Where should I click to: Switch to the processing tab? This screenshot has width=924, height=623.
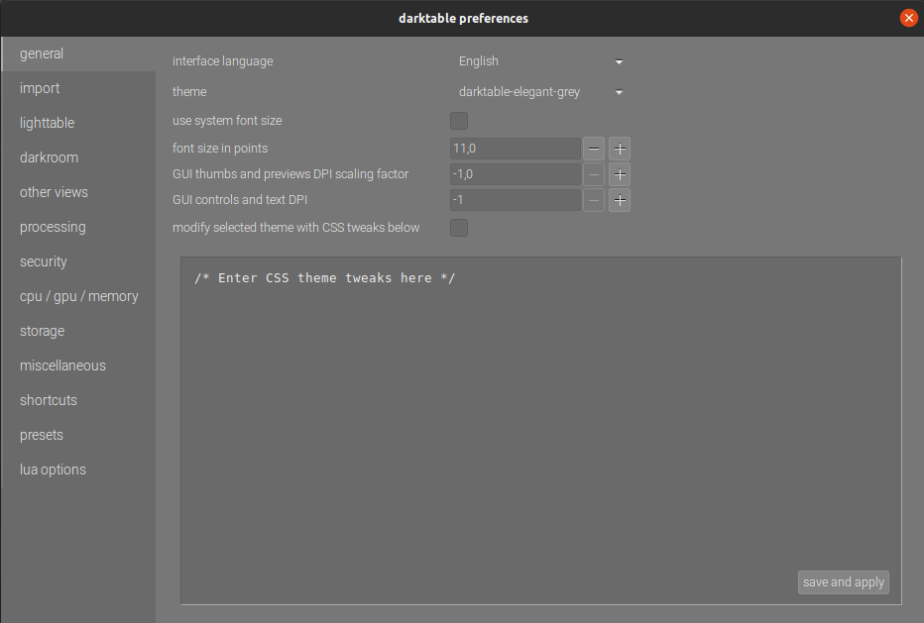(x=78, y=227)
